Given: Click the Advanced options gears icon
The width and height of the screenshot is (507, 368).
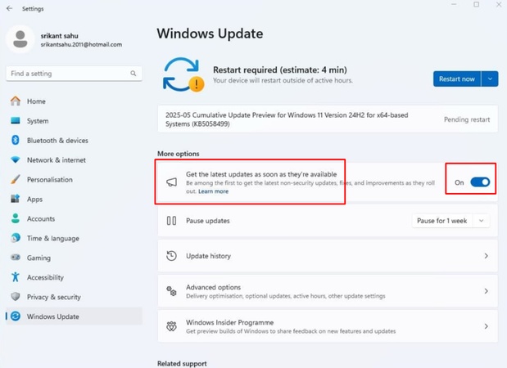Looking at the screenshot, I should coord(172,291).
